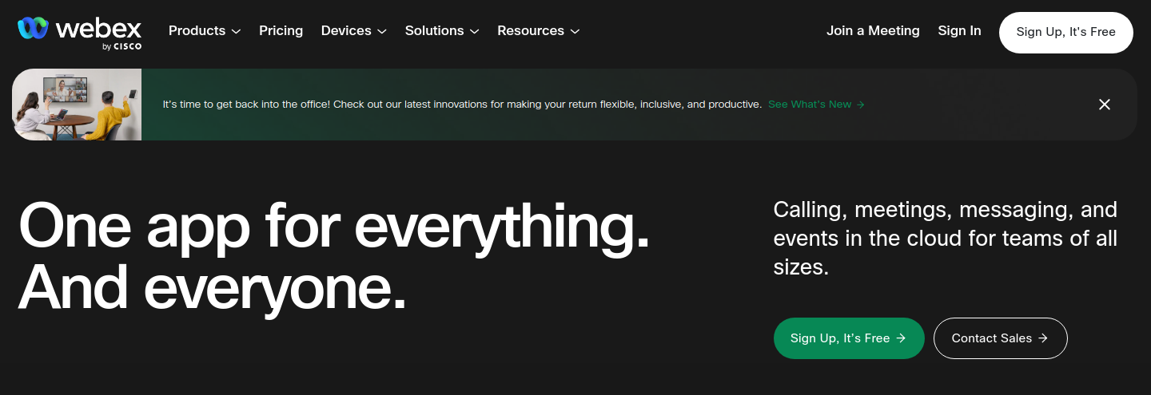
Task: Click Join a Meeting link
Action: (873, 31)
